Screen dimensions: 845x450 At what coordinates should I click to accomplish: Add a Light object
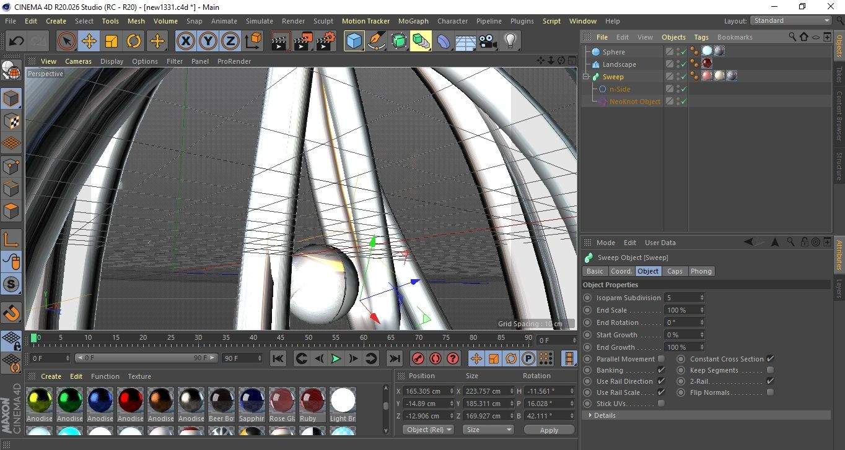click(x=510, y=41)
